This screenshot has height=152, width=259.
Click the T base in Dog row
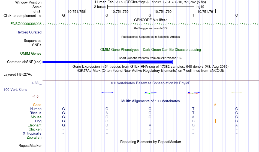[x=150, y=121]
